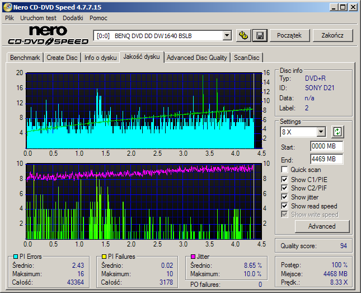Click the Początek start button
This screenshot has height=293, width=361.
(x=289, y=35)
